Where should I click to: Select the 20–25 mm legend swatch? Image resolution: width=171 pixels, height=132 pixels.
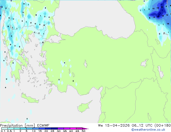pyautogui.click(x=48, y=128)
